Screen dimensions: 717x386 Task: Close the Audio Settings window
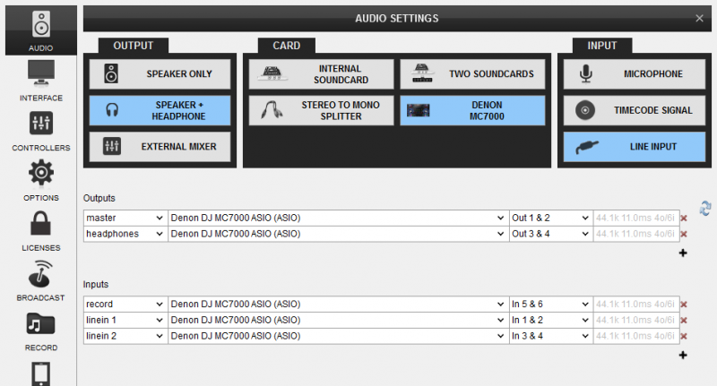[x=699, y=18]
